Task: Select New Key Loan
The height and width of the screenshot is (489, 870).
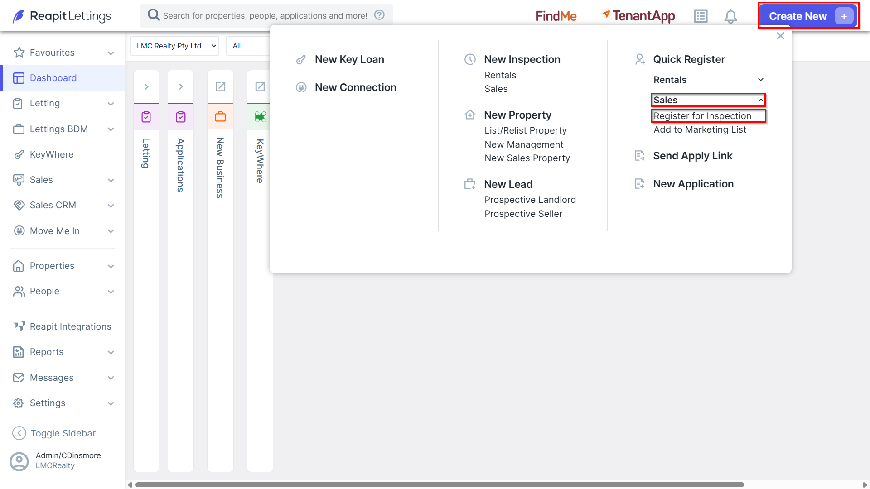Action: pos(349,59)
